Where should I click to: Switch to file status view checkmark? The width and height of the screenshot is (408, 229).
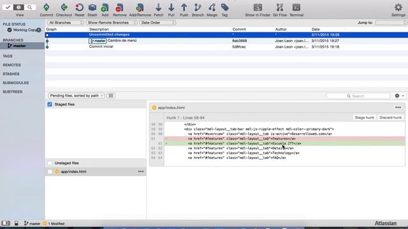pyautogui.click(x=8, y=7)
